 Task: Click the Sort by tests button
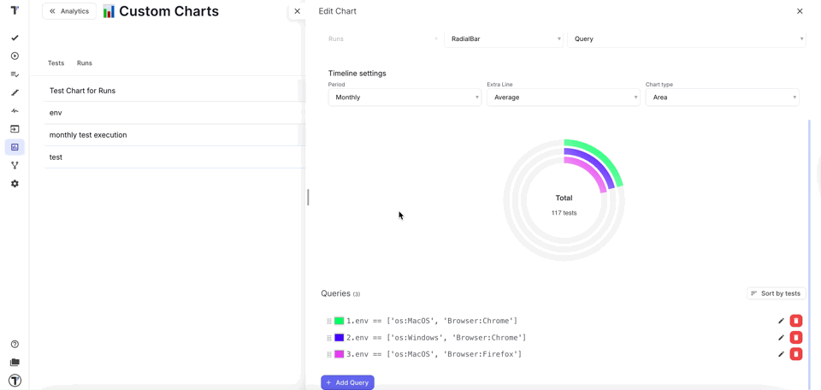(x=776, y=293)
